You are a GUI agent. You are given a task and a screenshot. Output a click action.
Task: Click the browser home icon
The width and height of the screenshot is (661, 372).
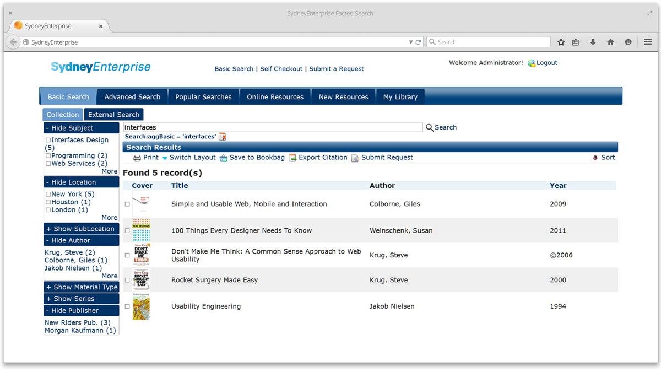[x=610, y=42]
